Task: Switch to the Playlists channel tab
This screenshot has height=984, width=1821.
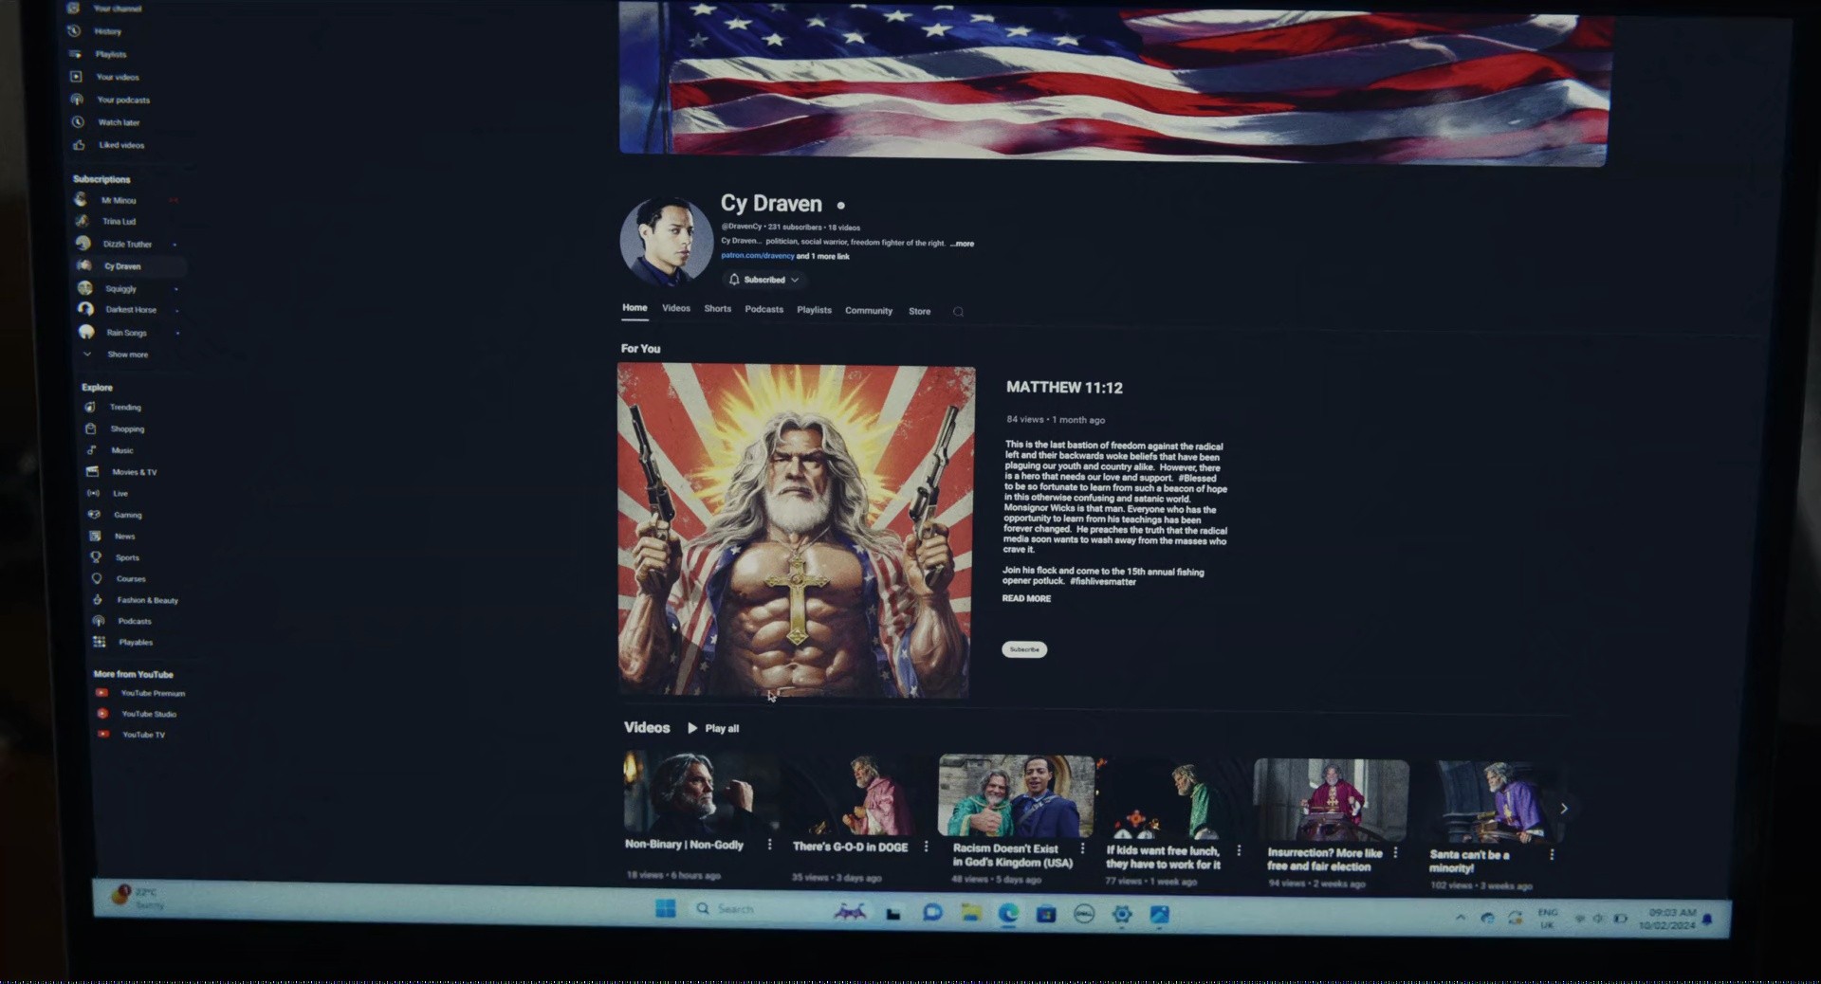Action: pos(814,310)
